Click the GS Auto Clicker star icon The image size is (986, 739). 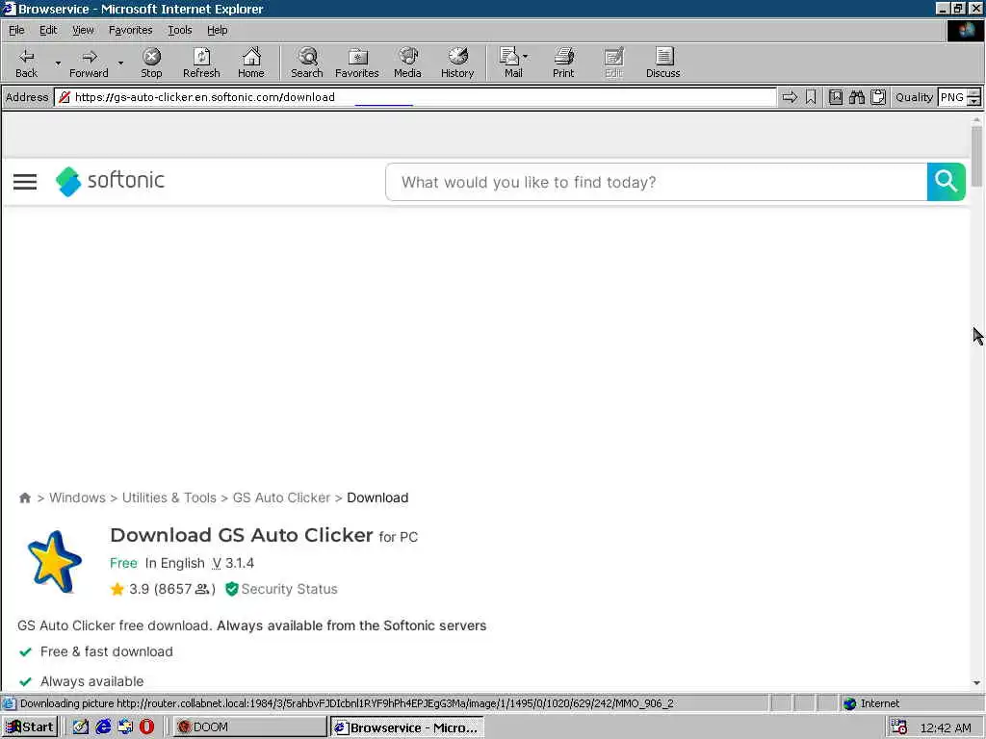tap(55, 561)
